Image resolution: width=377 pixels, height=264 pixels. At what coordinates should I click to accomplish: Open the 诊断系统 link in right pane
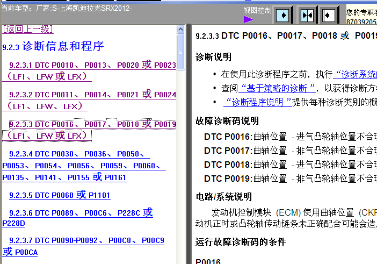355,75
